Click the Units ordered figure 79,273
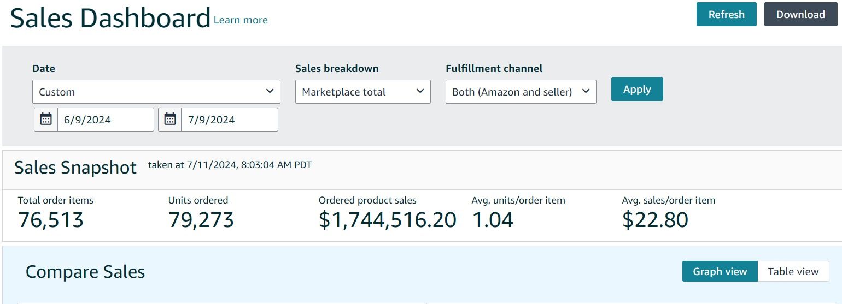The width and height of the screenshot is (842, 304). click(201, 220)
